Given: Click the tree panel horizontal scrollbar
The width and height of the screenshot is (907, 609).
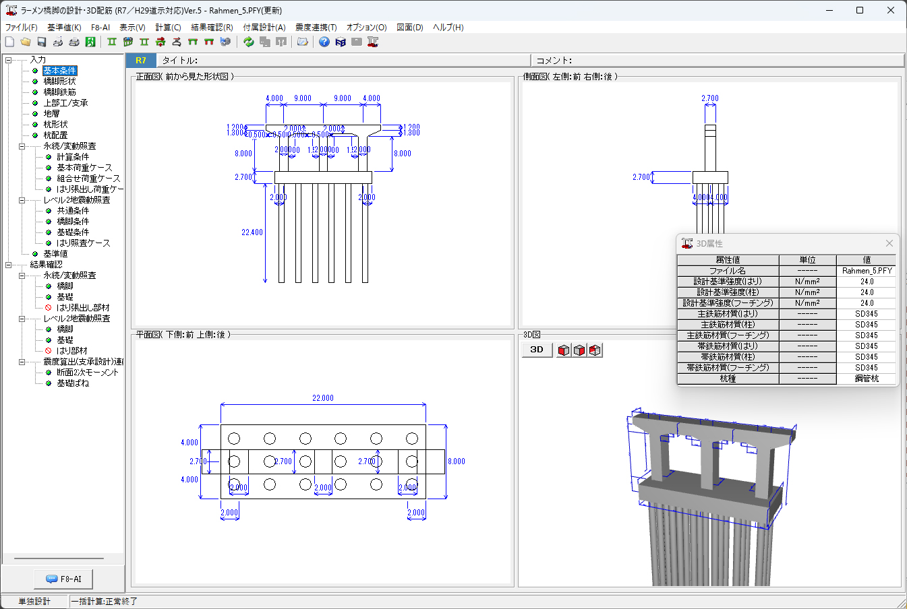Looking at the screenshot, I should tap(59, 558).
